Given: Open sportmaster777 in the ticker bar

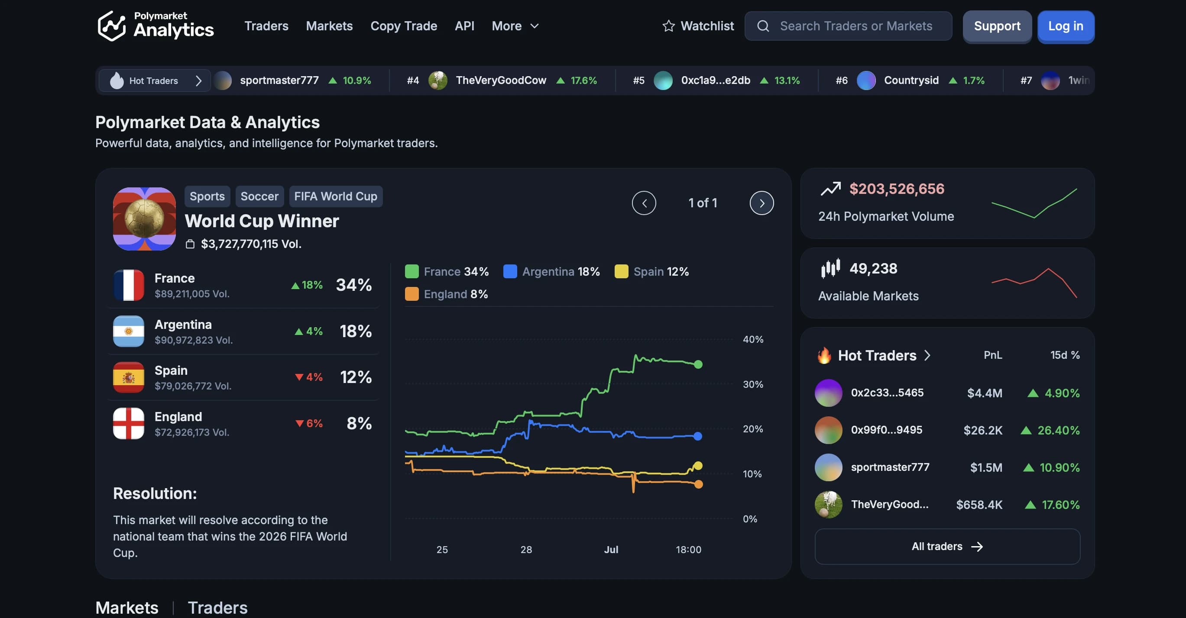Looking at the screenshot, I should tap(279, 80).
